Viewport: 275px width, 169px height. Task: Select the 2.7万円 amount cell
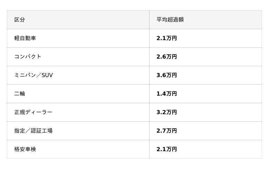(166, 131)
